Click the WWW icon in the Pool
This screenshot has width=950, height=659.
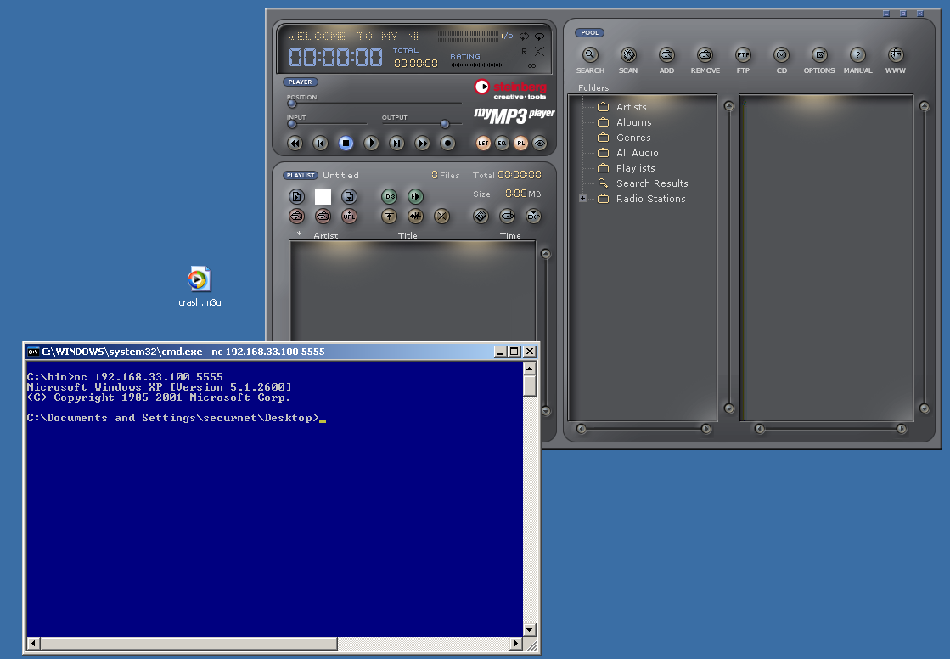point(896,55)
